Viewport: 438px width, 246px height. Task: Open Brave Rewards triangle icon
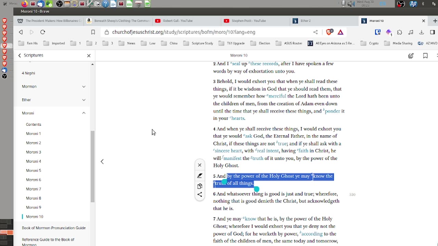340,32
